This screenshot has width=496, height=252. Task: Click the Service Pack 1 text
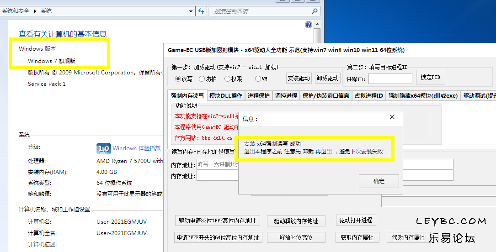tap(47, 84)
